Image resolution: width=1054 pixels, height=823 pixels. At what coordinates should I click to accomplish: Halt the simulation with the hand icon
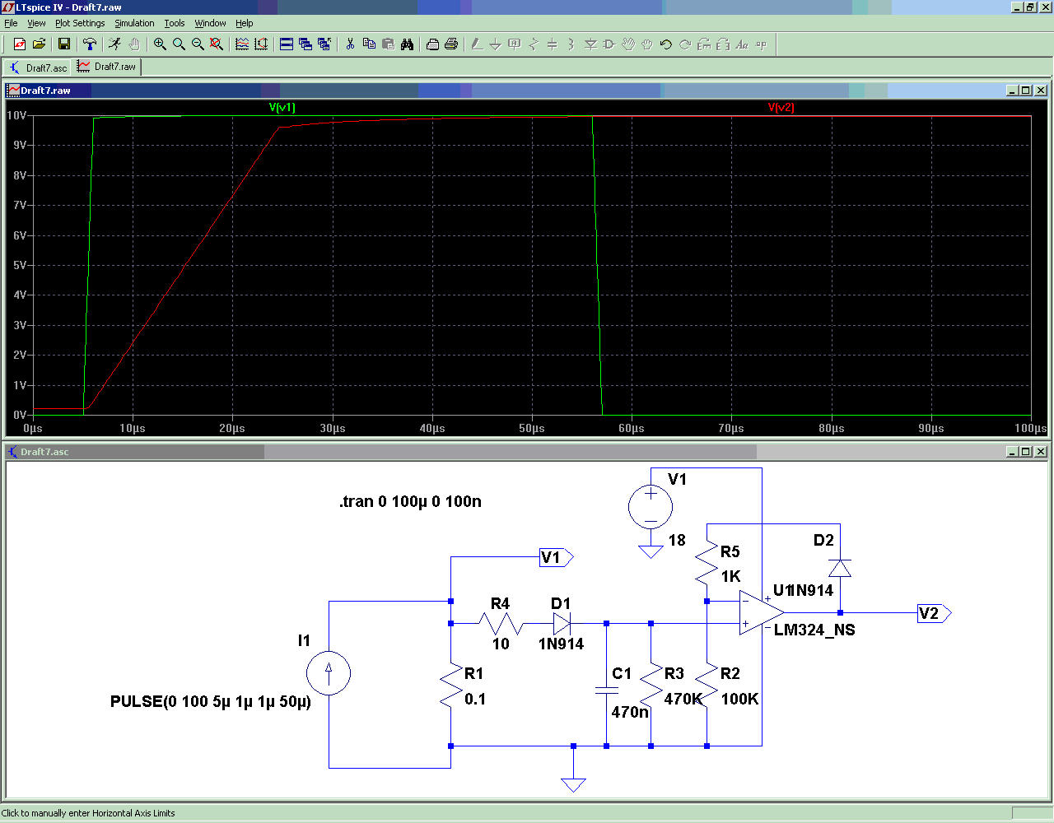(x=134, y=44)
